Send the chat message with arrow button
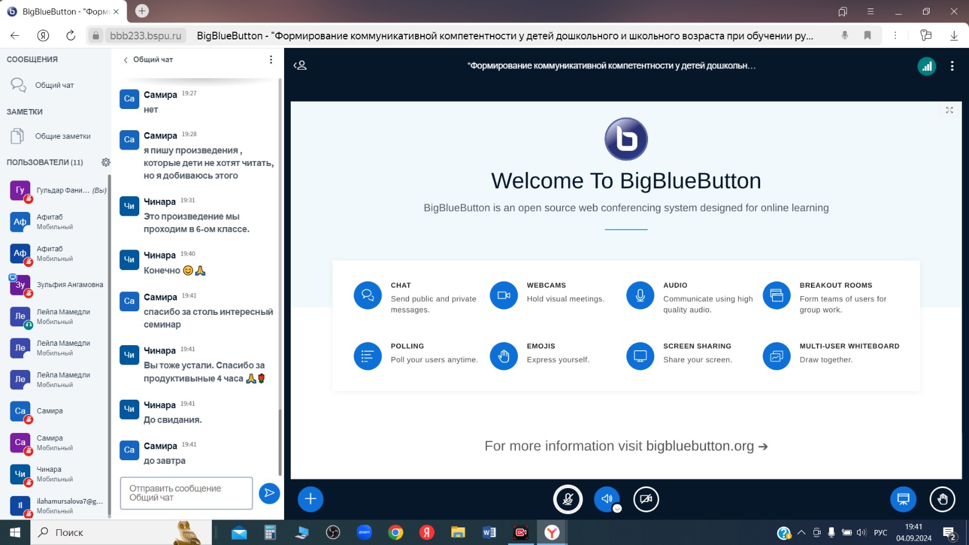 270,493
